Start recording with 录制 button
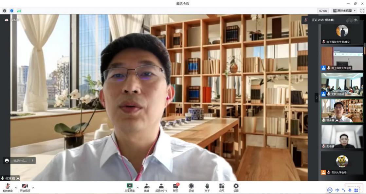Screen dimensions: 366x194 pos(191,187)
